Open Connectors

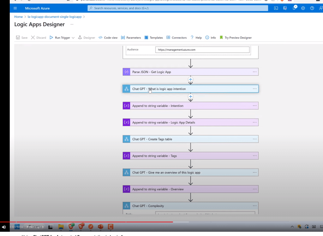pos(176,38)
